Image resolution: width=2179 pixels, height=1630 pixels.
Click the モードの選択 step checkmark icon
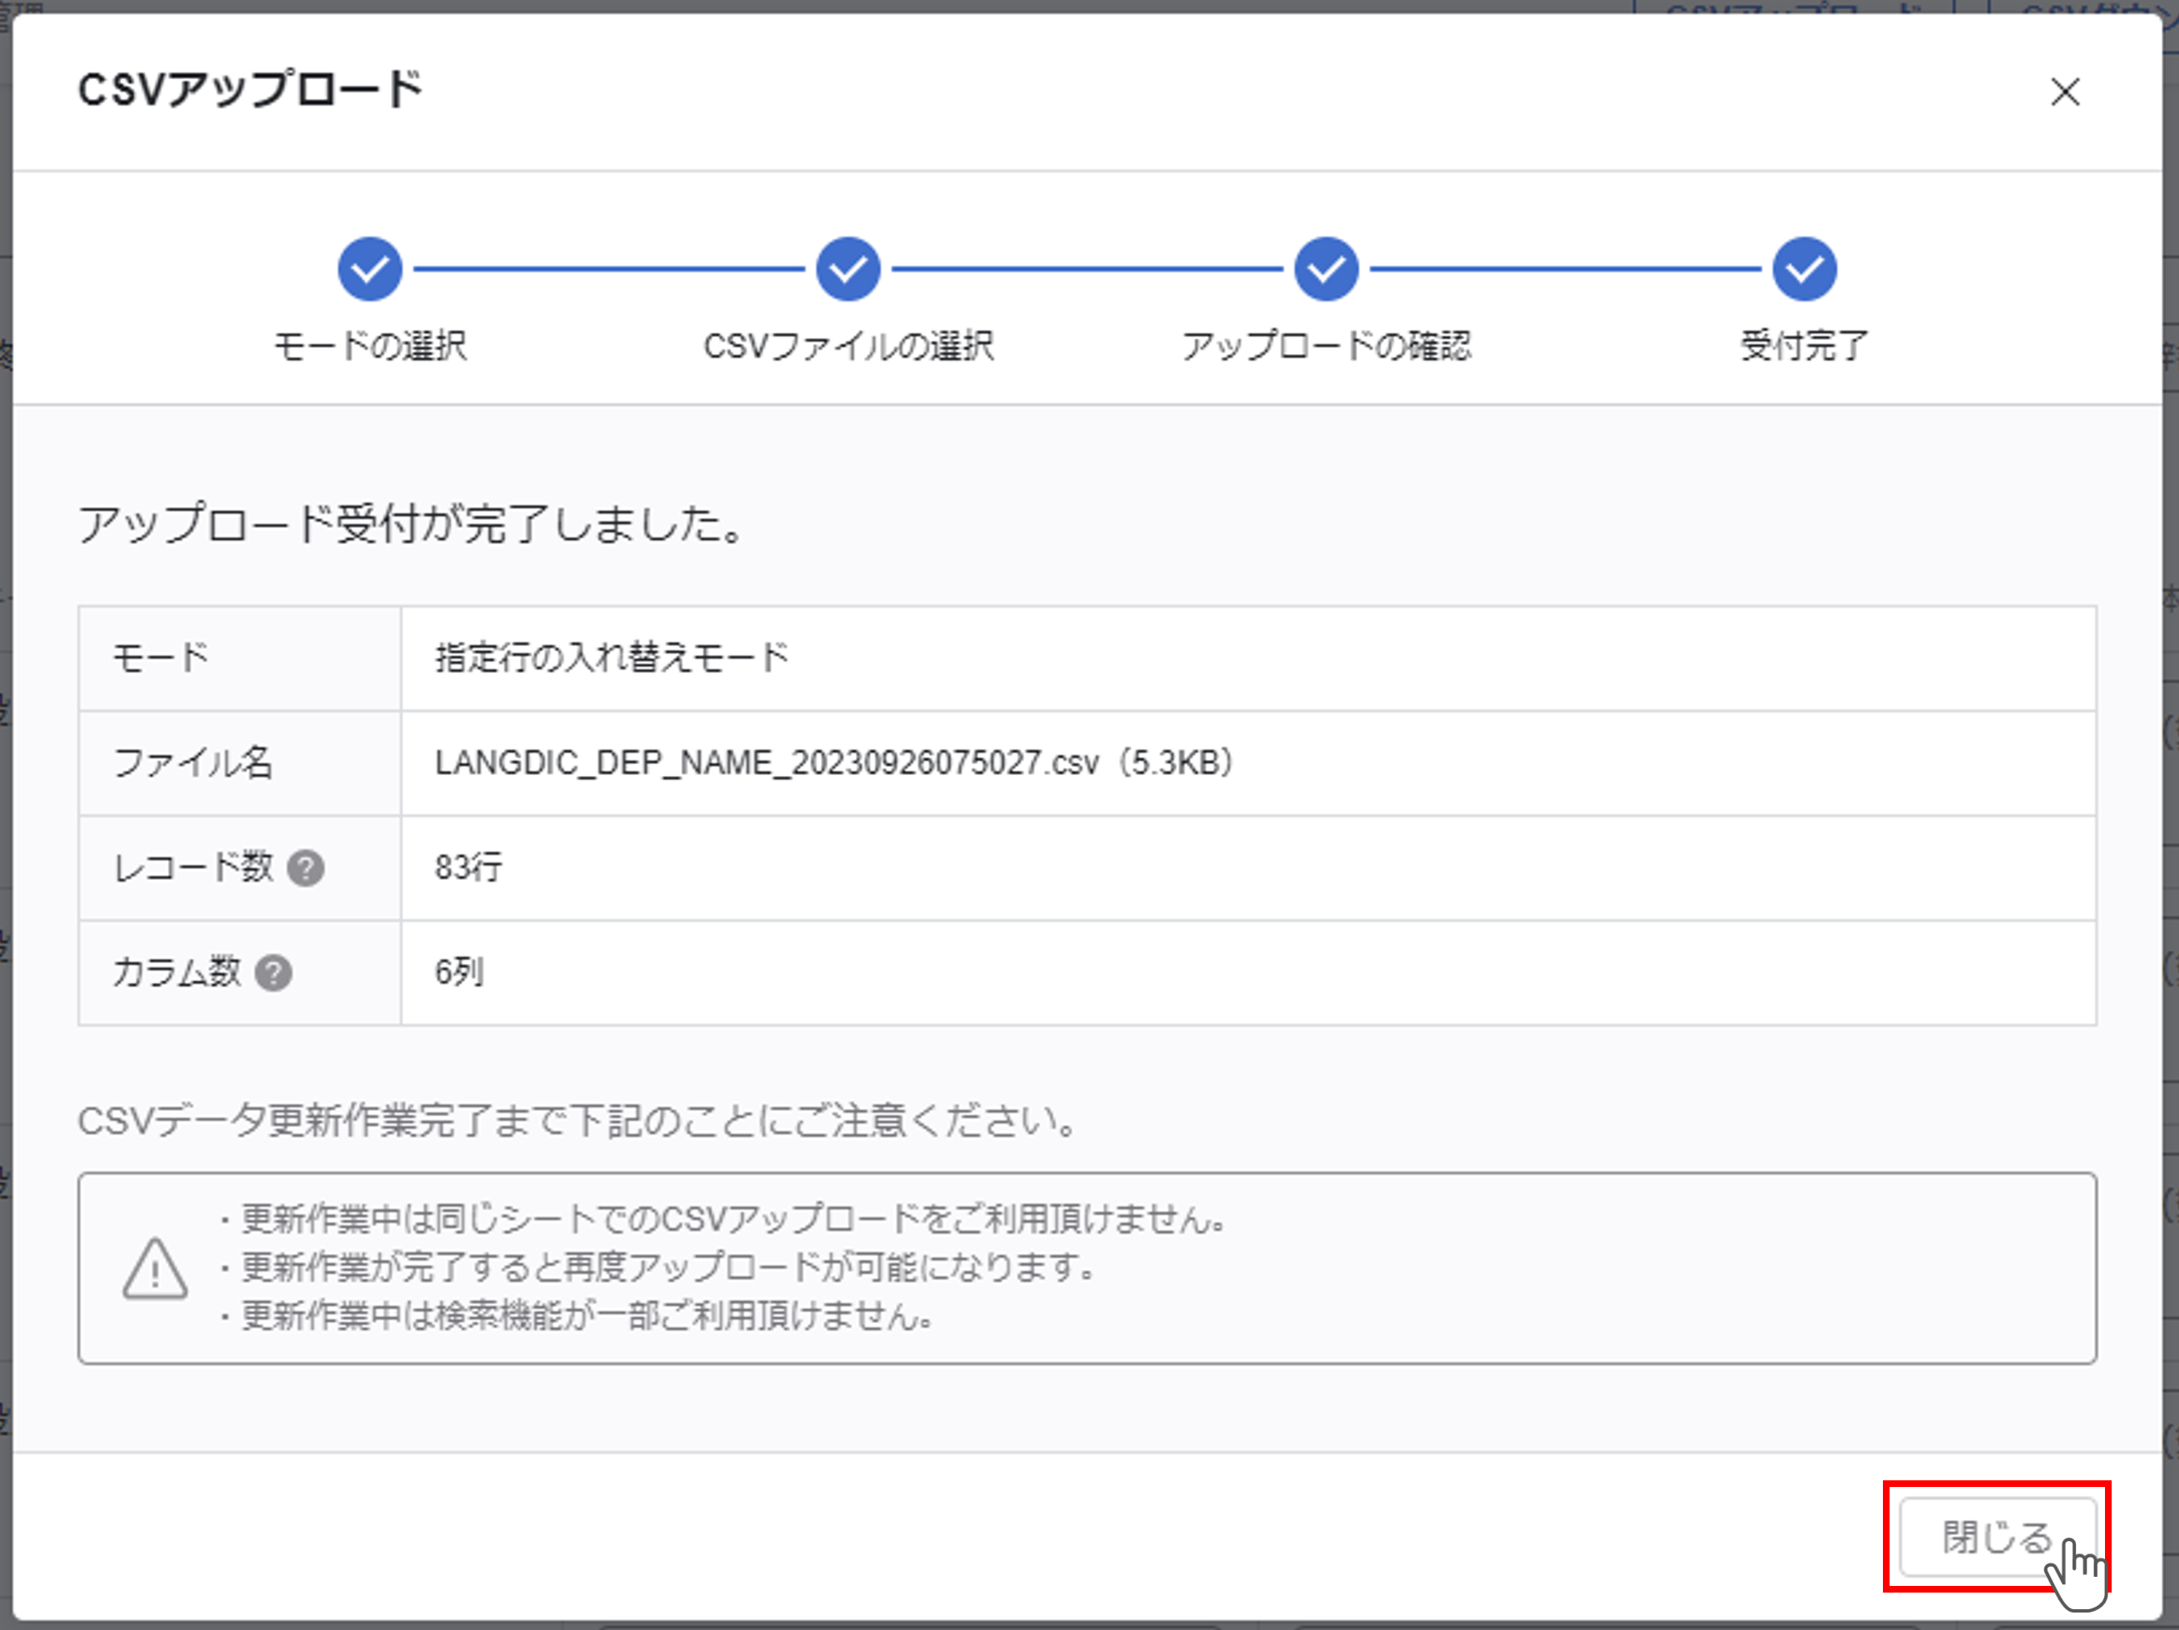click(x=369, y=268)
